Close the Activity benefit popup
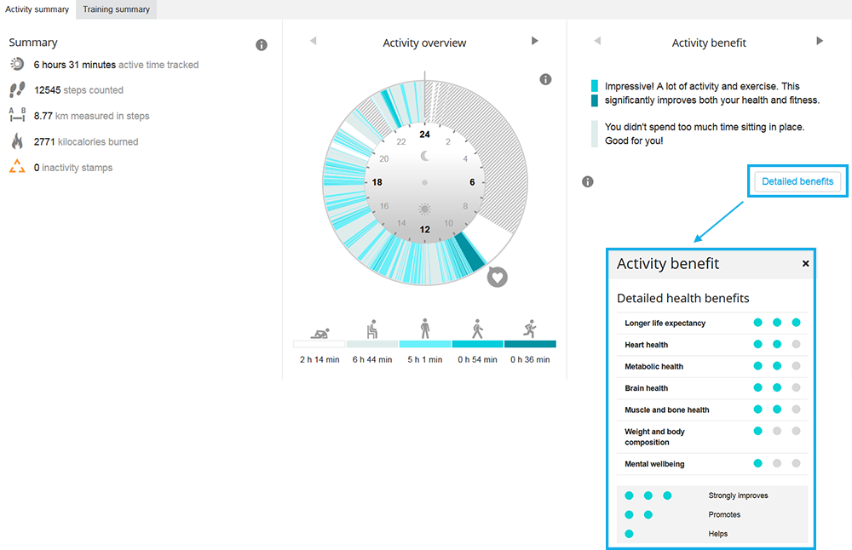Viewport: 852px width, 550px height. point(805,264)
